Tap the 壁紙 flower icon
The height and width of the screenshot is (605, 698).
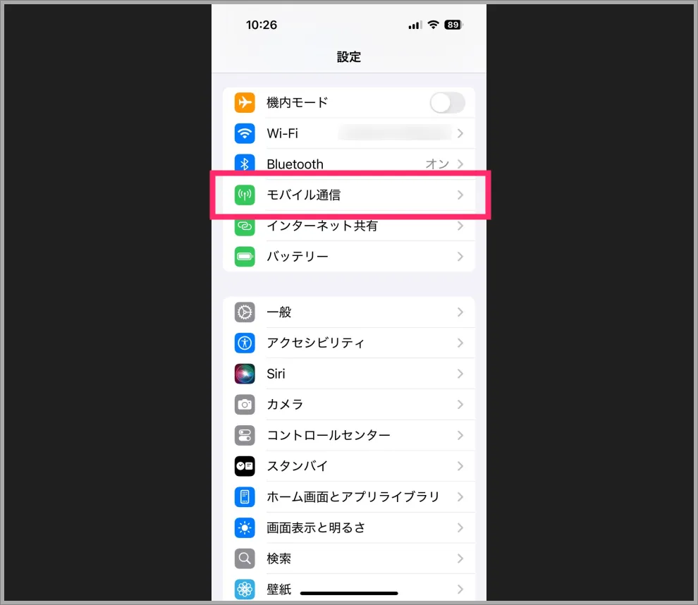pyautogui.click(x=245, y=589)
